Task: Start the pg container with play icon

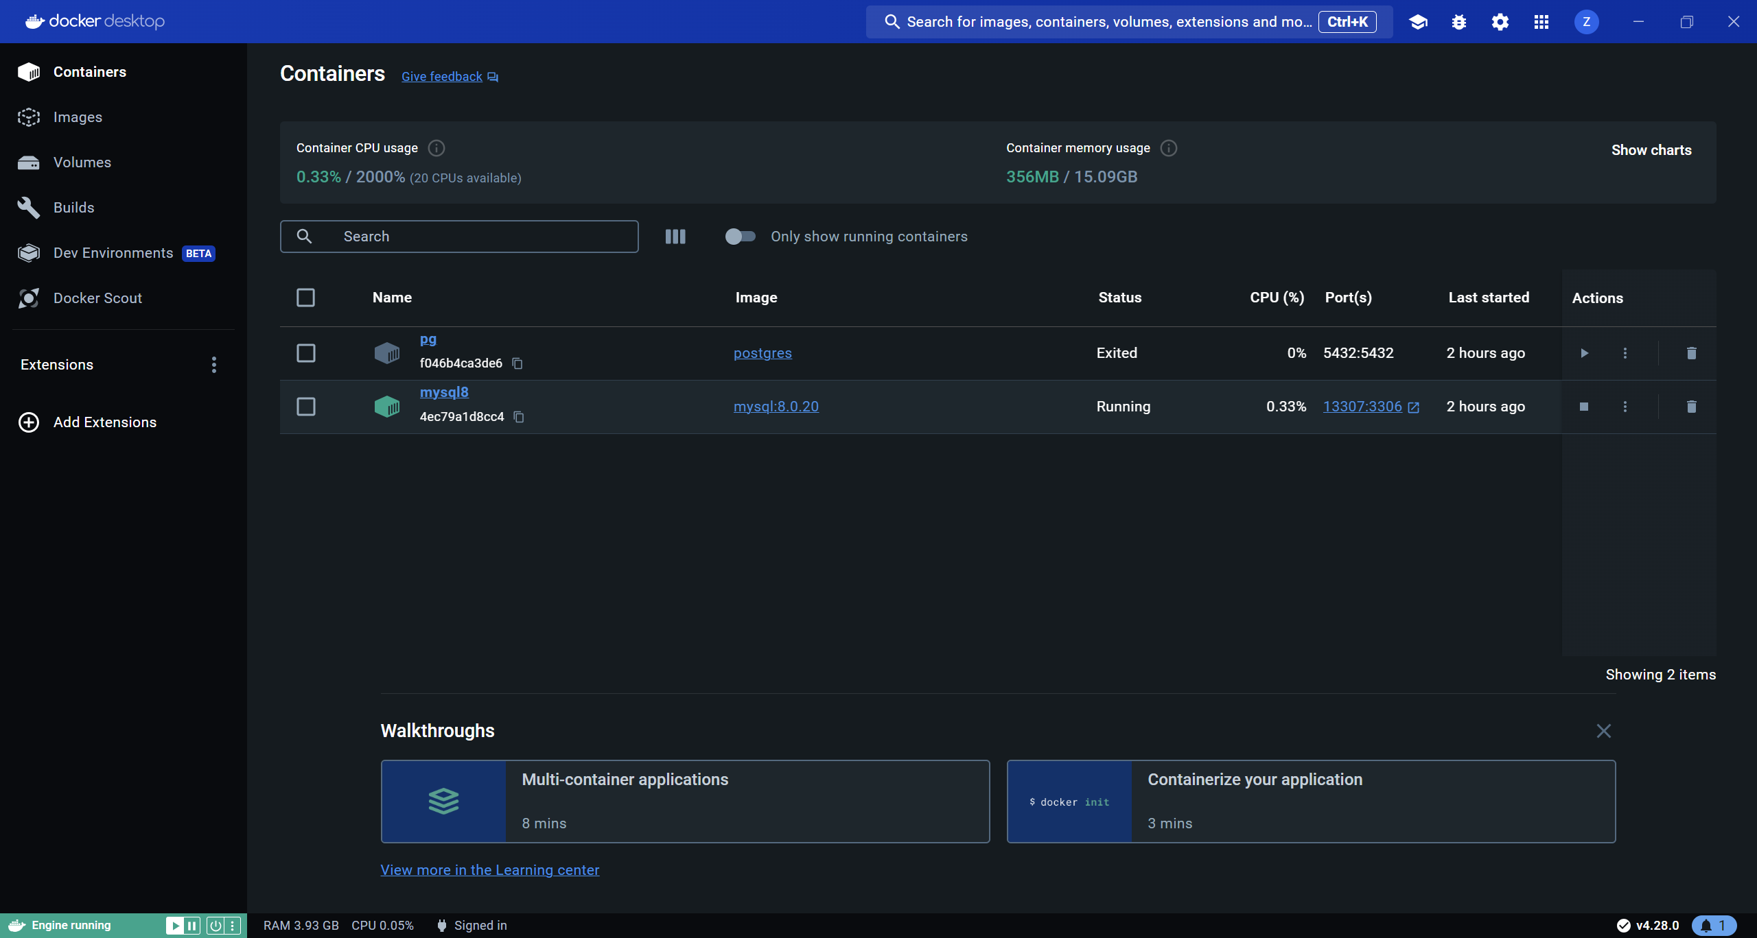Action: tap(1584, 353)
